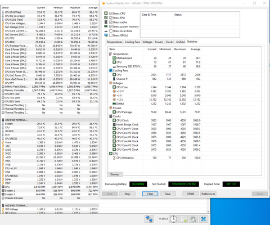The width and height of the screenshot is (270, 225).
Task: Click the CPU Core #6 Clock row label
Action: click(127, 150)
